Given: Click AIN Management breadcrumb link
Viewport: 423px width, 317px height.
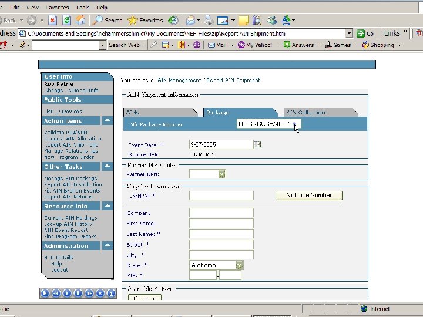Looking at the screenshot, I should coord(179,80).
